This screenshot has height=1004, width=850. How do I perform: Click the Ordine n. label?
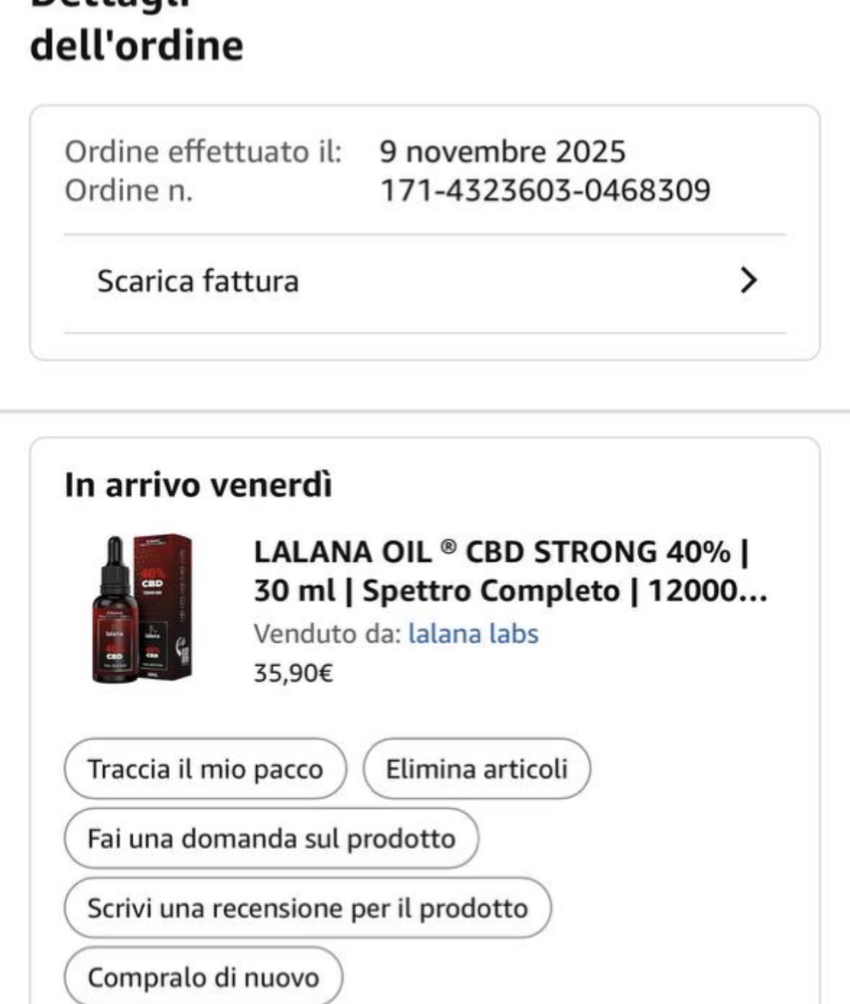129,191
